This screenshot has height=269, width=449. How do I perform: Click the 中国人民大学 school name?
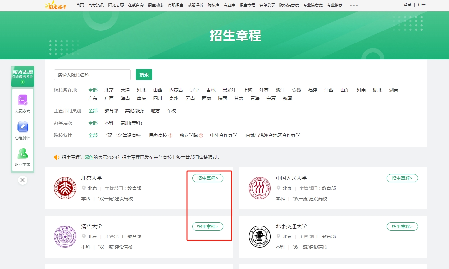tap(291, 178)
